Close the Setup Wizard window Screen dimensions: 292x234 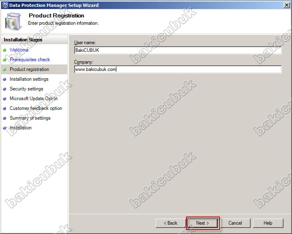[x=287, y=5]
